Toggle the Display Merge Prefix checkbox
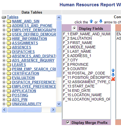 68,122
